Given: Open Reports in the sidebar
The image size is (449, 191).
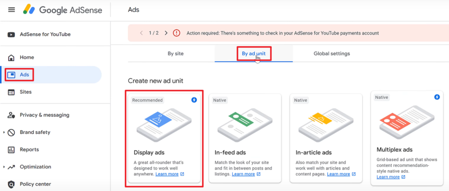Looking at the screenshot, I should point(29,149).
